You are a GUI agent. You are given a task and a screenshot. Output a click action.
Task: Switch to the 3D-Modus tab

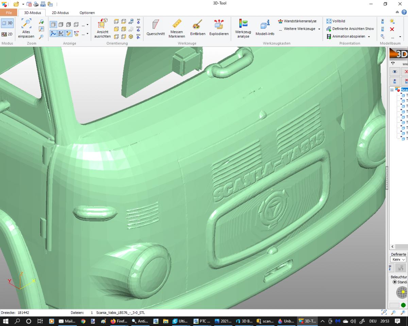[x=33, y=13]
